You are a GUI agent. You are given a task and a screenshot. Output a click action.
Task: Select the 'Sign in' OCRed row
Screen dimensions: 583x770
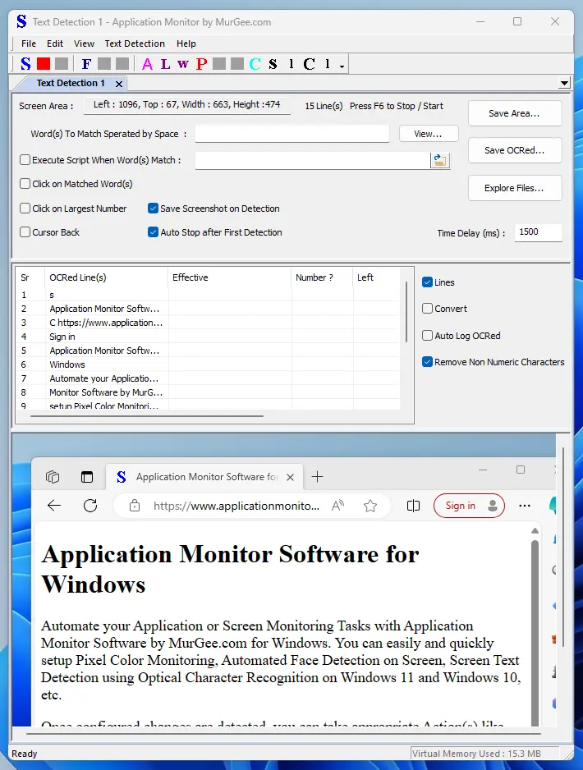click(x=208, y=337)
